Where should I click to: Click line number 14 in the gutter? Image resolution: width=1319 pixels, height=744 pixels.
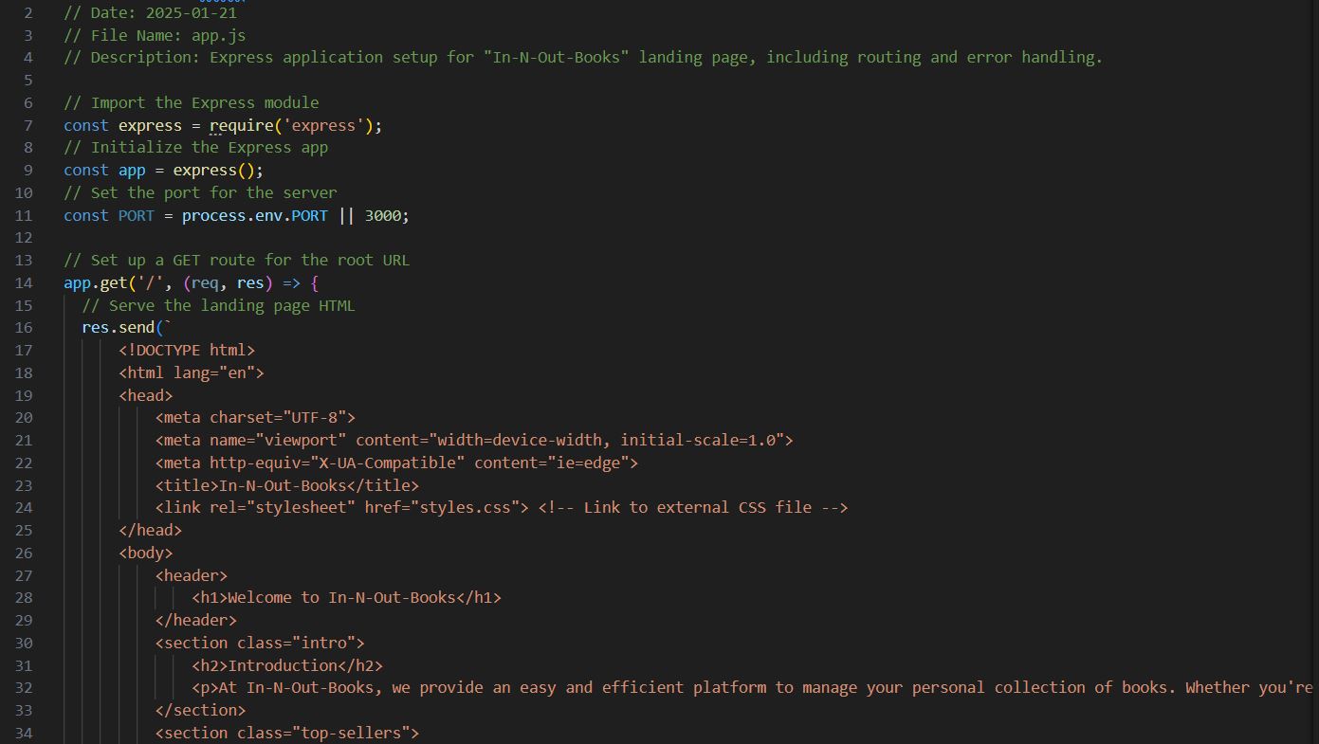(24, 282)
